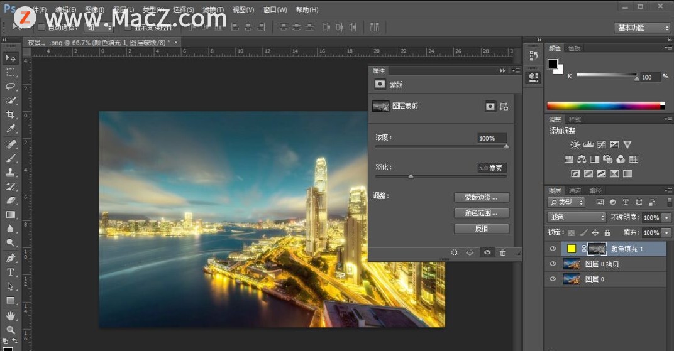Select the Horizontal Type tool
This screenshot has width=674, height=351.
[10, 272]
